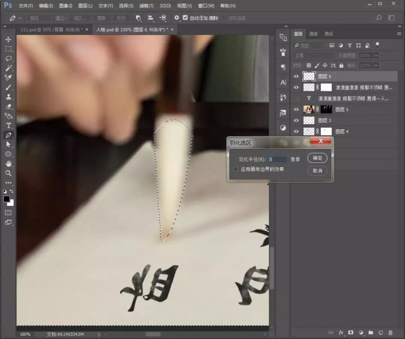Hide layer 图层 3 visibility eye
This screenshot has width=405, height=339.
click(x=296, y=121)
